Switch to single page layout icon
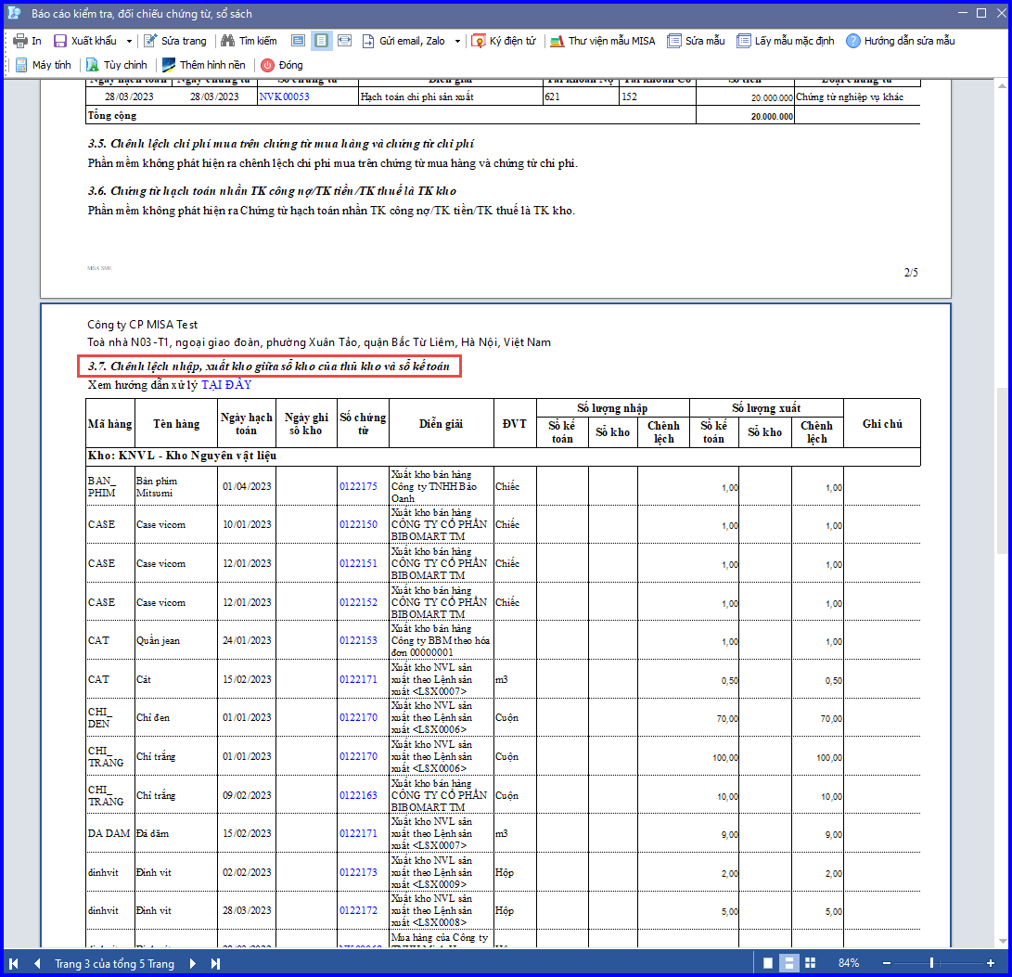The height and width of the screenshot is (977, 1012). (x=768, y=963)
